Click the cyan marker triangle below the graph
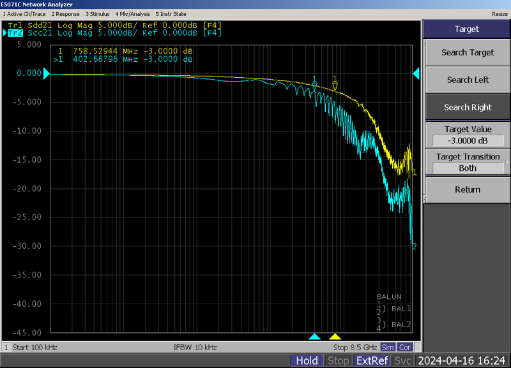511x368 pixels. [315, 337]
